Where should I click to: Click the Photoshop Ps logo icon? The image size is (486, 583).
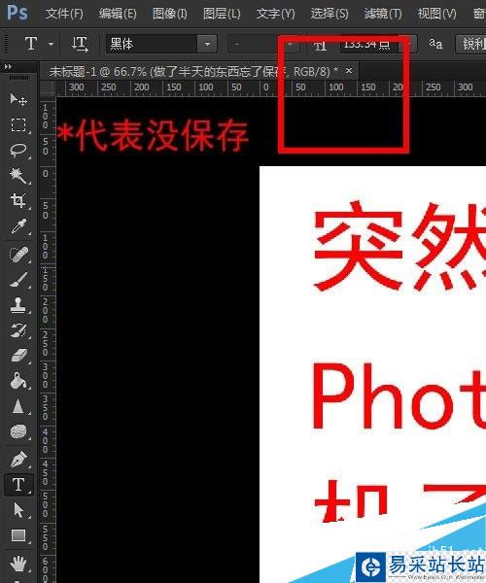coord(17,13)
